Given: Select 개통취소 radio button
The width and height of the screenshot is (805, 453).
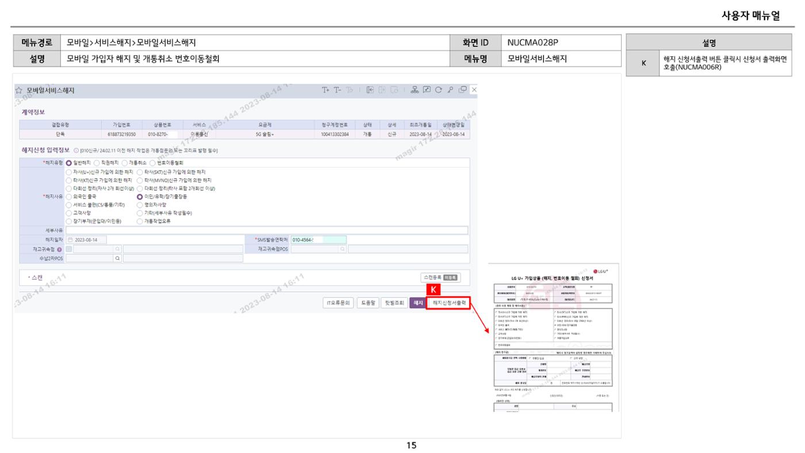Looking at the screenshot, I should 124,163.
